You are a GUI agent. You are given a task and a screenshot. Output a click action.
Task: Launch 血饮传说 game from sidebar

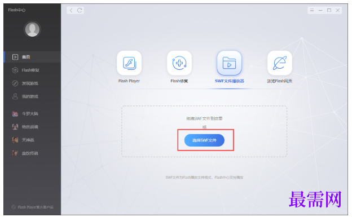(32, 153)
